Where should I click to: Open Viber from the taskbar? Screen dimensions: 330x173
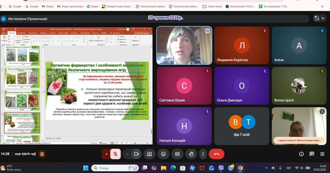point(221,168)
